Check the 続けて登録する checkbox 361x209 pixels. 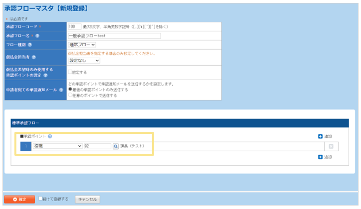click(41, 199)
